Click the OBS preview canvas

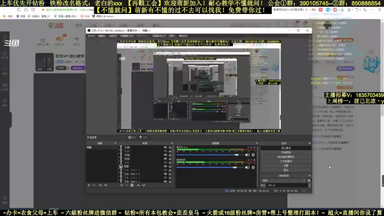pyautogui.click(x=199, y=86)
